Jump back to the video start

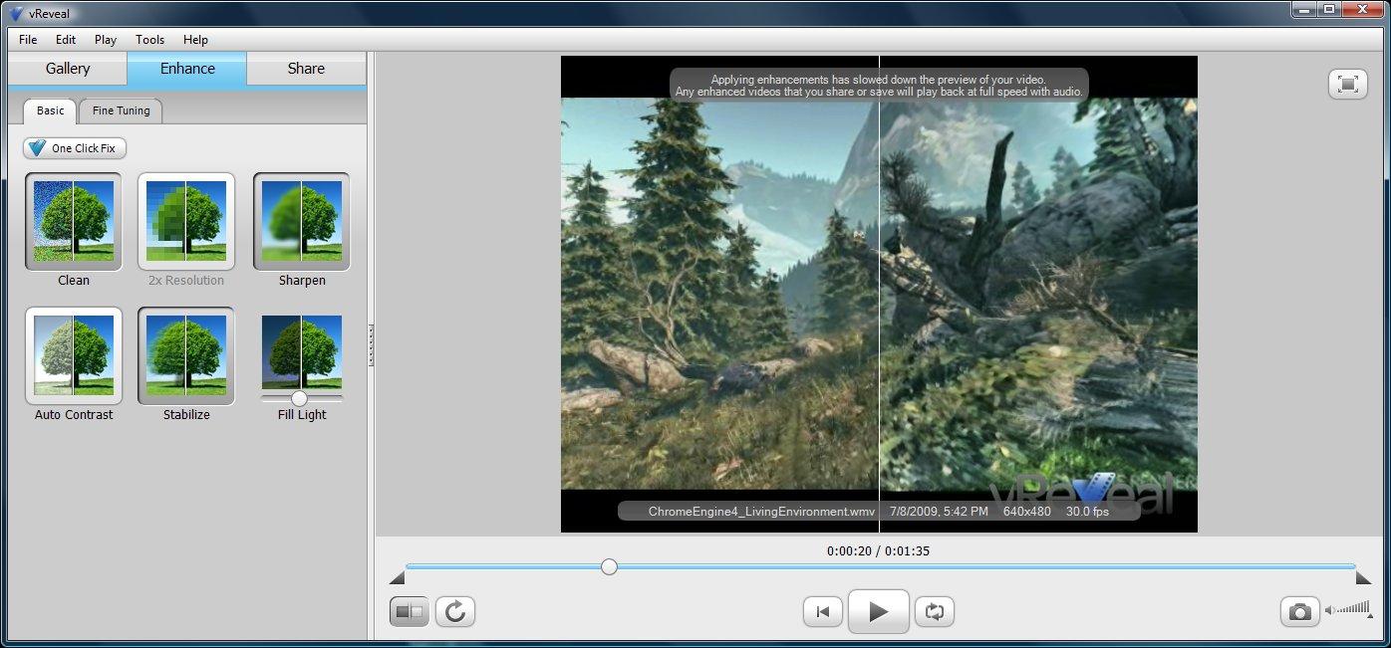823,611
